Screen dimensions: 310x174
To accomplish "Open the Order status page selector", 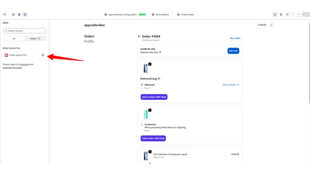I will click(186, 14).
